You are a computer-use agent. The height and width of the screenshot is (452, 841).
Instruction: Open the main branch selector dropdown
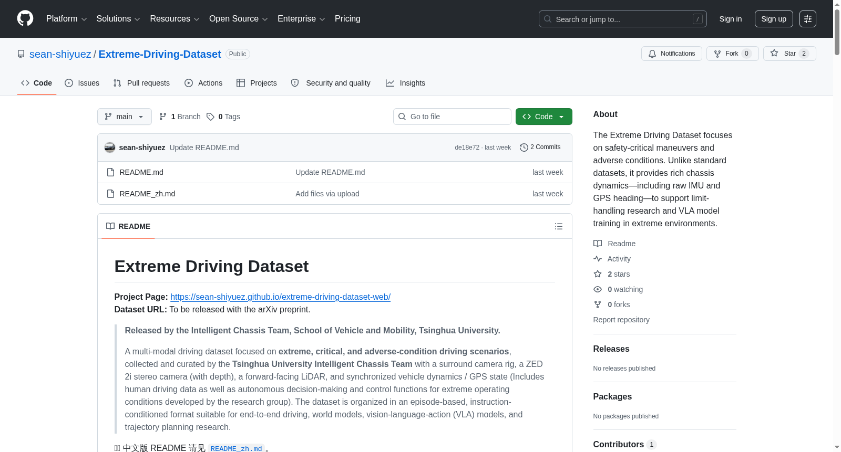pos(125,117)
